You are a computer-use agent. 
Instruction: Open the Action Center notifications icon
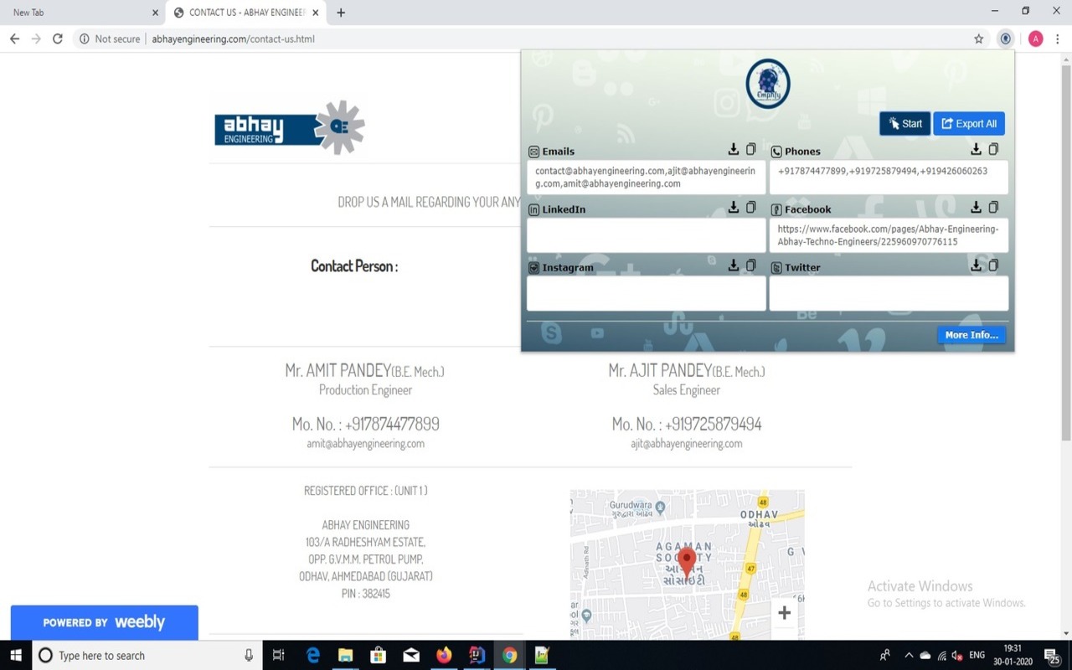pos(1053,655)
